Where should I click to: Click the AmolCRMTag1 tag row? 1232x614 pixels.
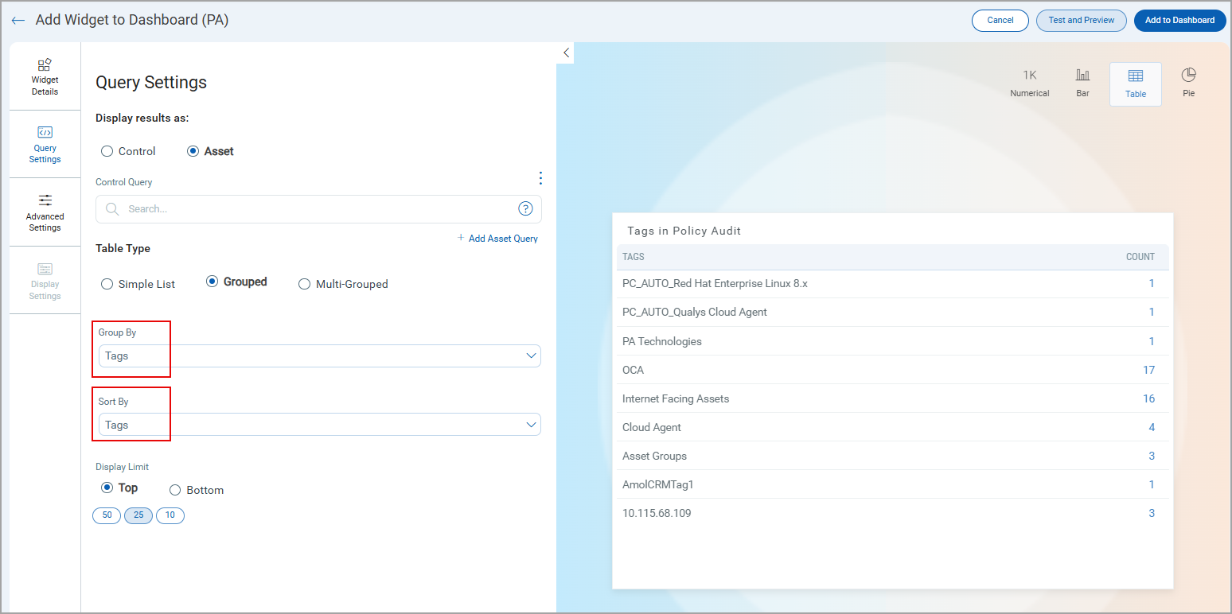893,484
